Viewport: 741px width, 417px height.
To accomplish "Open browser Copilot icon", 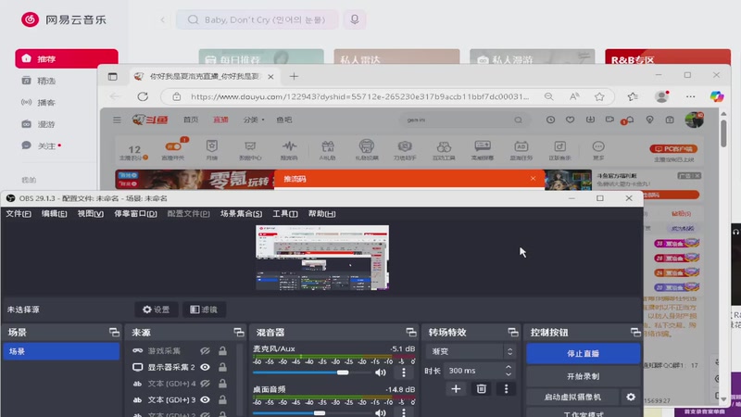I will click(717, 96).
